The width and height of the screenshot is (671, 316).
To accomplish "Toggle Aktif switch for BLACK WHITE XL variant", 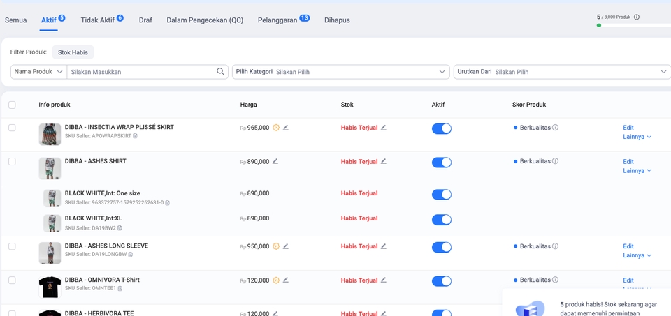I will [x=441, y=220].
